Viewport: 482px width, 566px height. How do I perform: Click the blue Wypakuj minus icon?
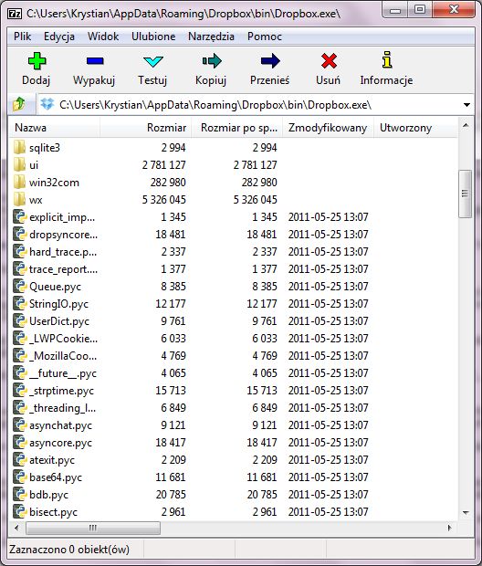click(x=95, y=61)
